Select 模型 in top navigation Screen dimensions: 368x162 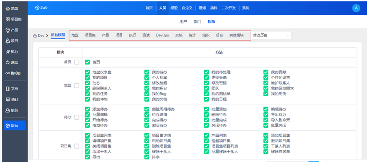tap(174, 8)
